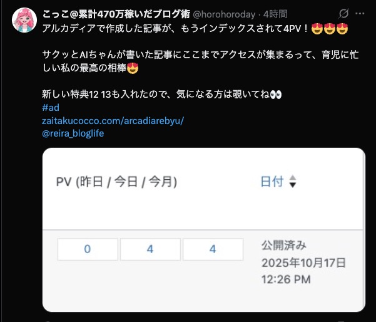The image size is (376, 322).
Task: Click the 12:26 PM publish time
Action: [x=286, y=279]
